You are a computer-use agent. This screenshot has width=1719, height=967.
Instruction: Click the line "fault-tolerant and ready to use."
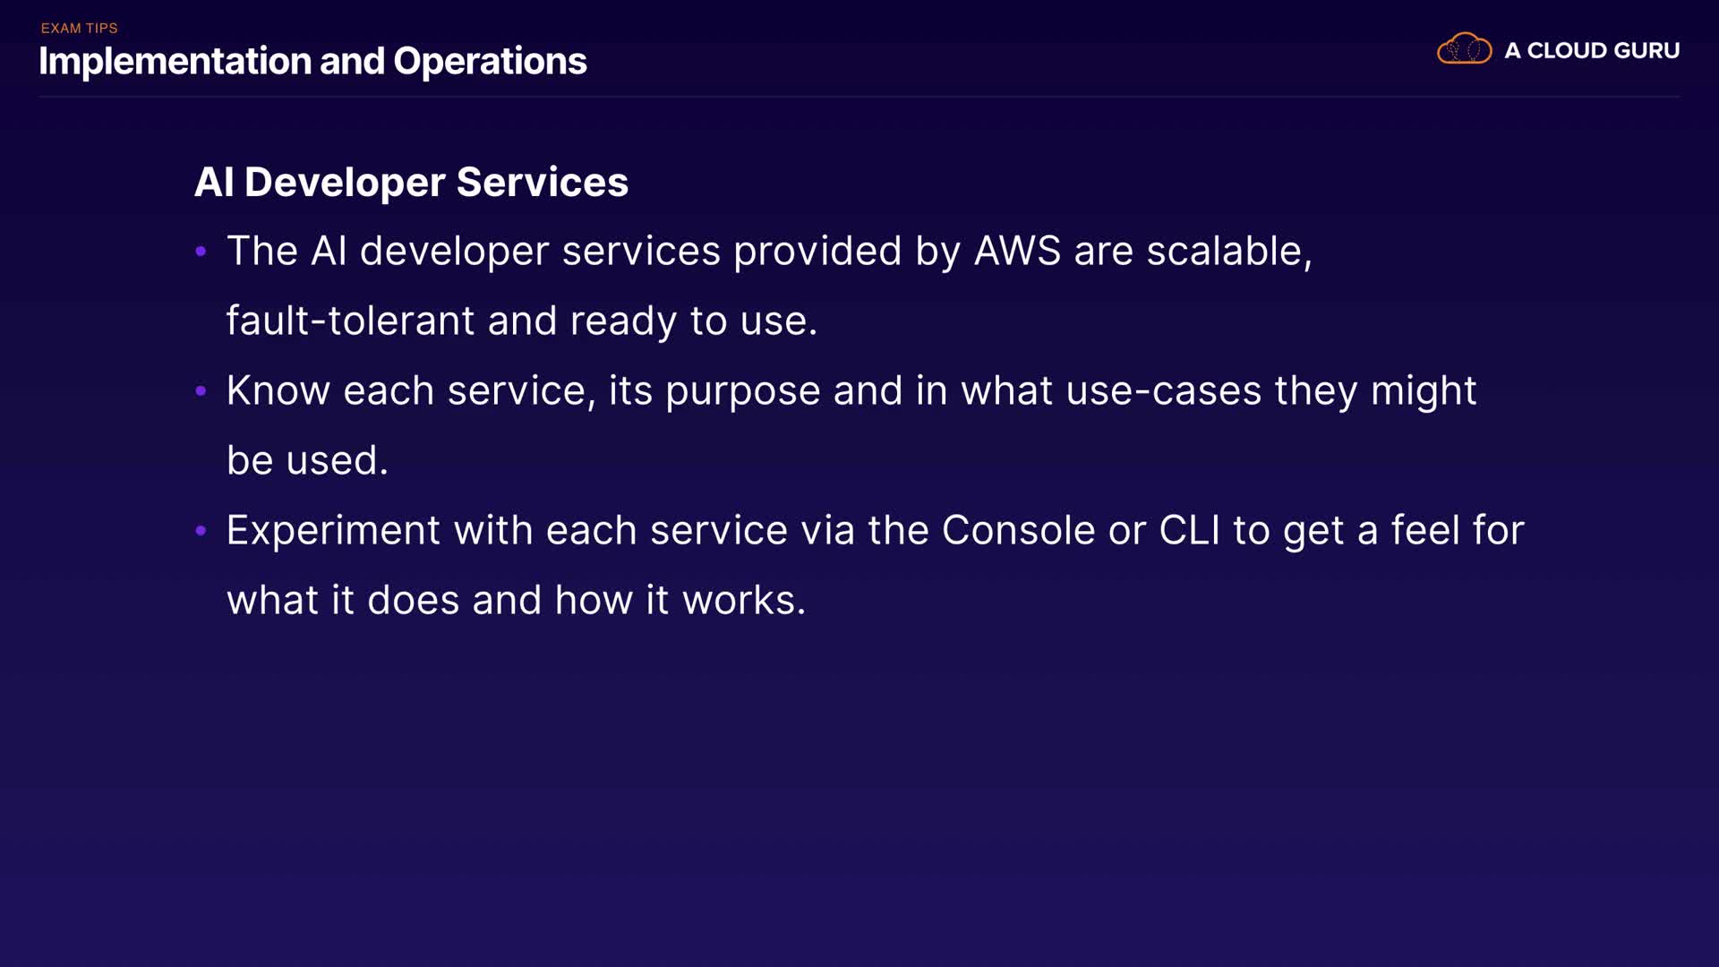(521, 321)
